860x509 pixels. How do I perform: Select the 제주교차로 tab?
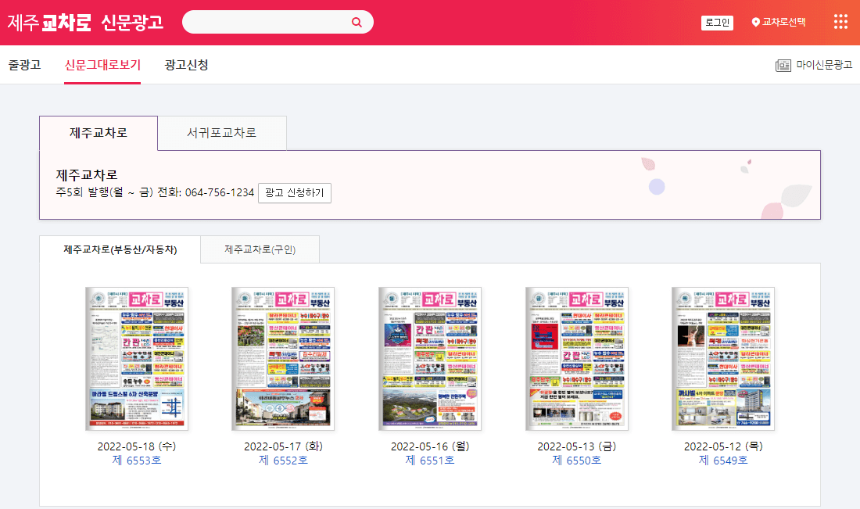click(x=98, y=133)
